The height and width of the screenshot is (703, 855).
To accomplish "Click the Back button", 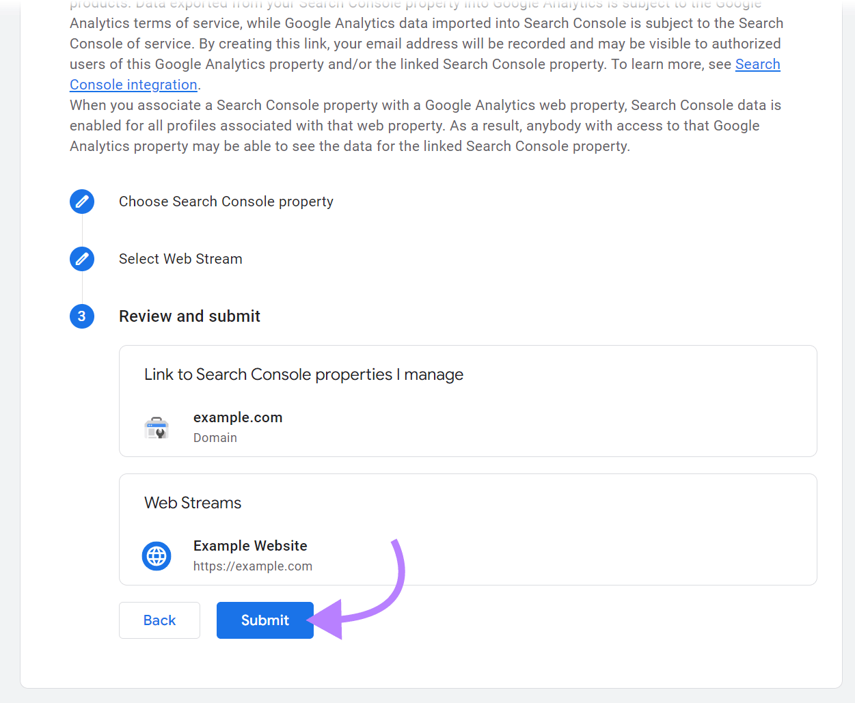I will (x=159, y=620).
